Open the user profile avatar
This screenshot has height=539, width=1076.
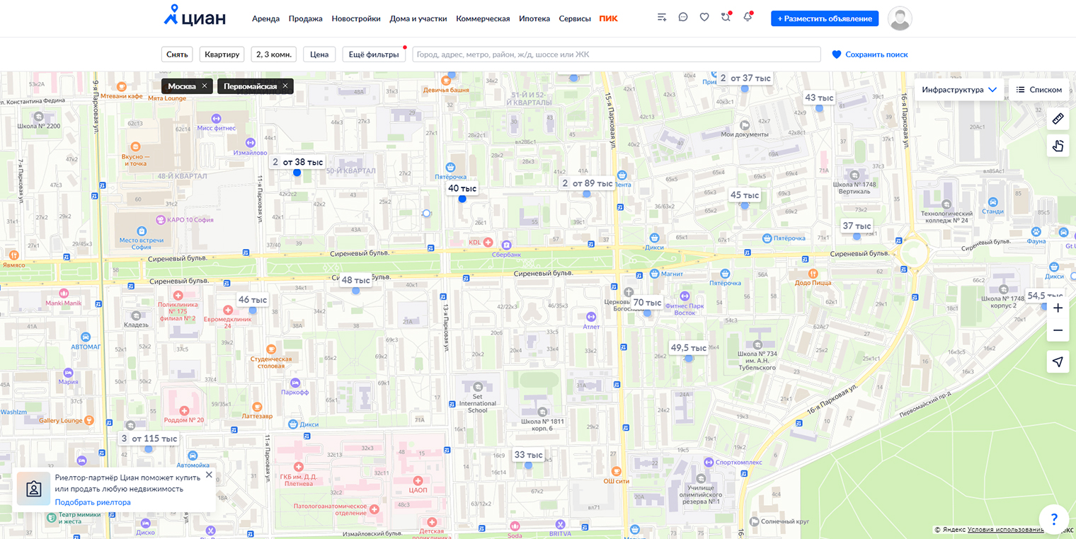pyautogui.click(x=900, y=18)
